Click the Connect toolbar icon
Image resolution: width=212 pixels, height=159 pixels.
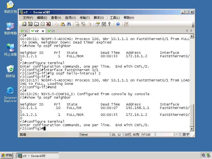(24, 24)
